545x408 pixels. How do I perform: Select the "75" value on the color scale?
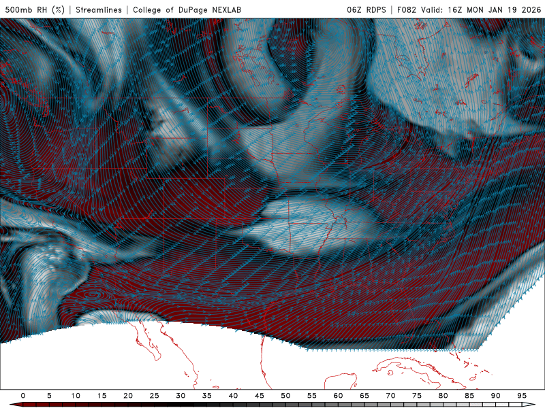[417, 396]
